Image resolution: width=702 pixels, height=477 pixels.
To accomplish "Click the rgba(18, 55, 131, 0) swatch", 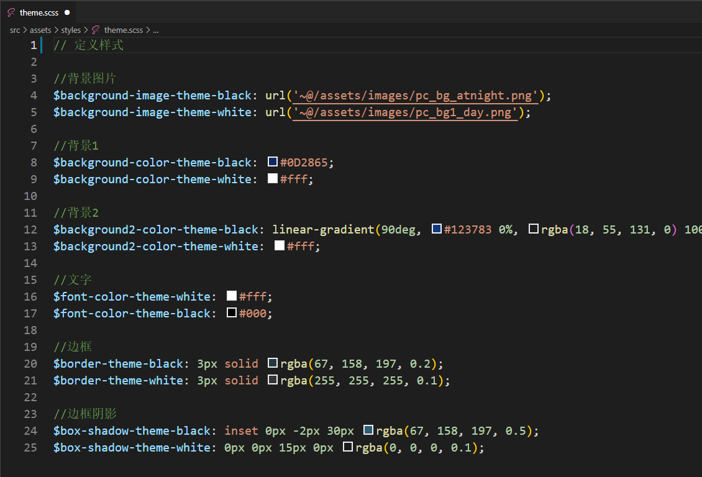I will [x=533, y=229].
